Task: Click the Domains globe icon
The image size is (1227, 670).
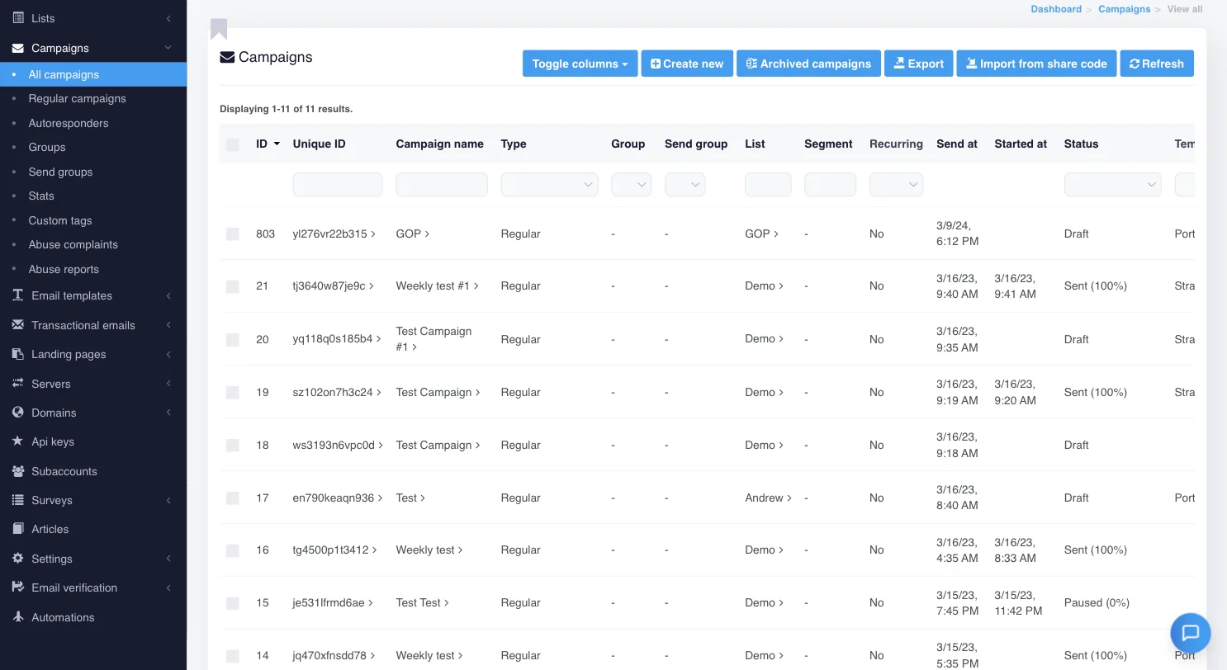Action: coord(18,413)
